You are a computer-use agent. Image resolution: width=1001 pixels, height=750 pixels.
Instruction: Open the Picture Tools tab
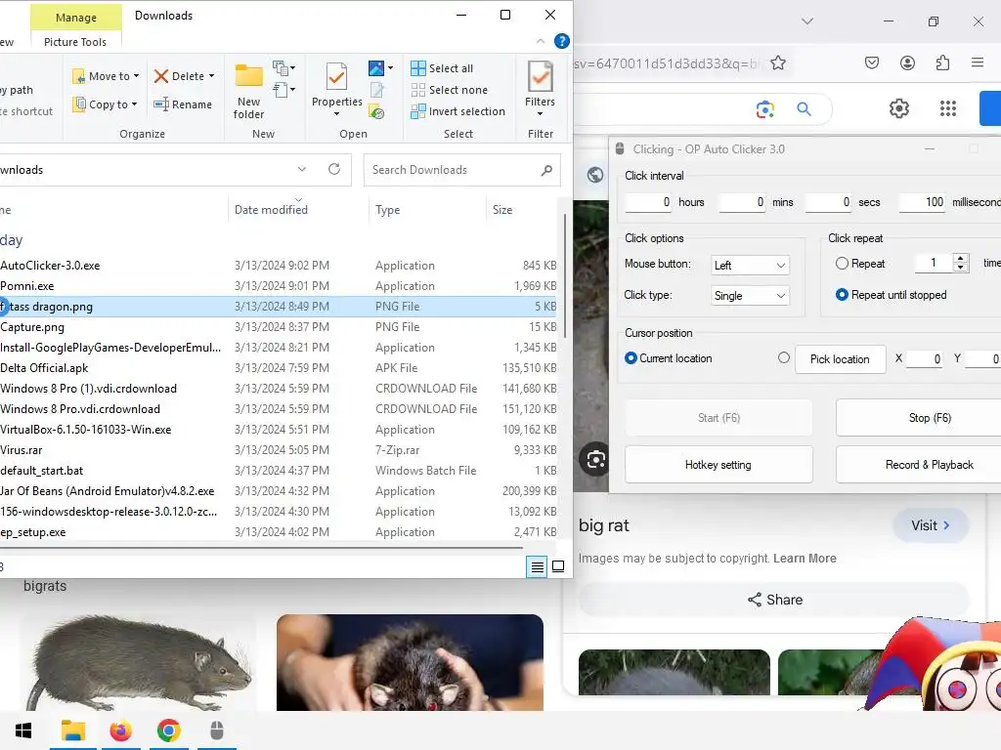(75, 42)
